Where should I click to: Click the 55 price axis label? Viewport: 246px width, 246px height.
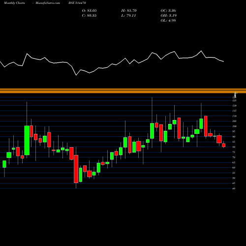pyautogui.click(x=234, y=173)
